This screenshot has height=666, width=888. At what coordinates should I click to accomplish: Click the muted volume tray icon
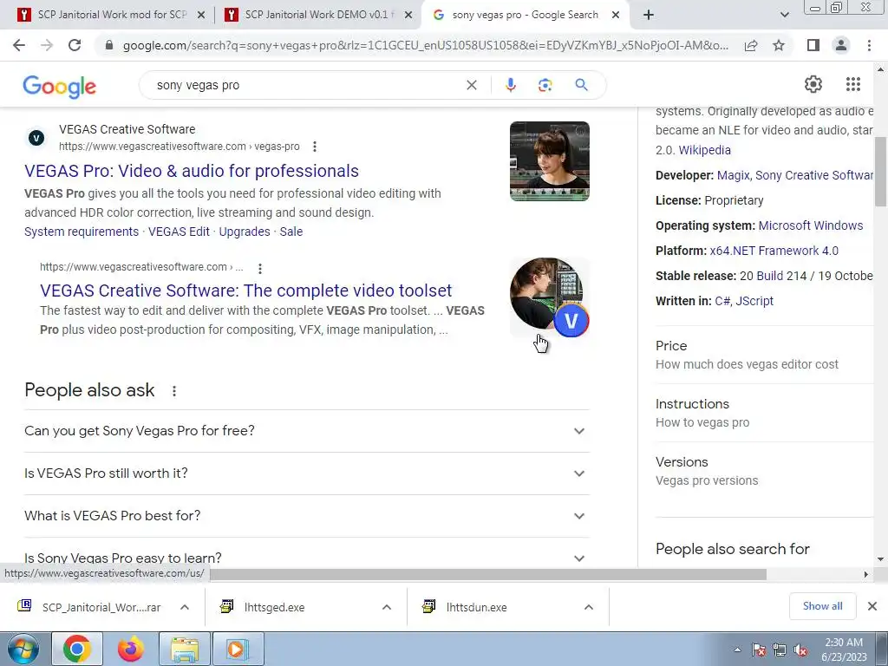coord(800,650)
